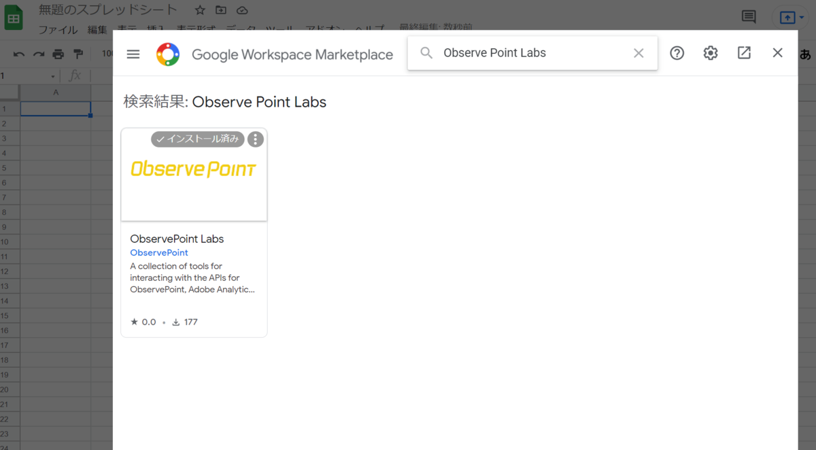816x450 pixels.
Task: Open Marketplace help
Action: pos(677,53)
